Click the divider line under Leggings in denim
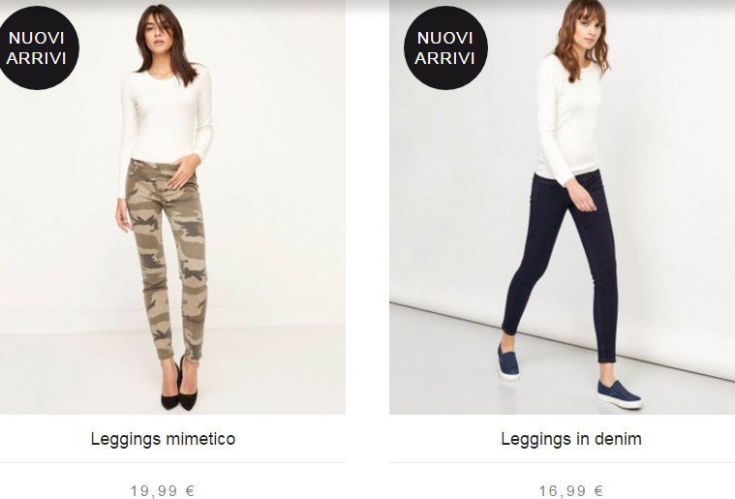The height and width of the screenshot is (499, 735). click(562, 462)
